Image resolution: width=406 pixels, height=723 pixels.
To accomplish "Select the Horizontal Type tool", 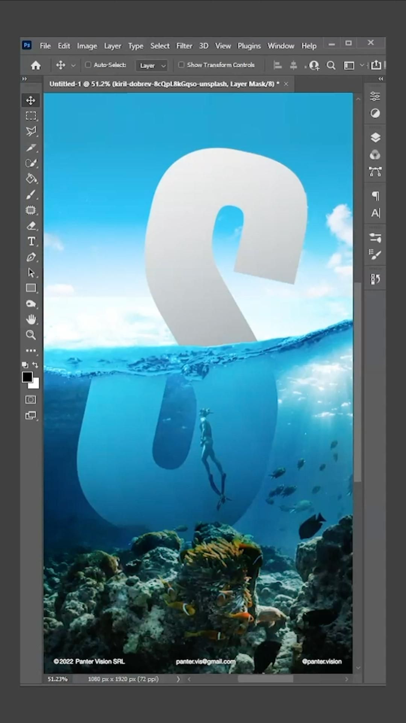I will coord(31,241).
